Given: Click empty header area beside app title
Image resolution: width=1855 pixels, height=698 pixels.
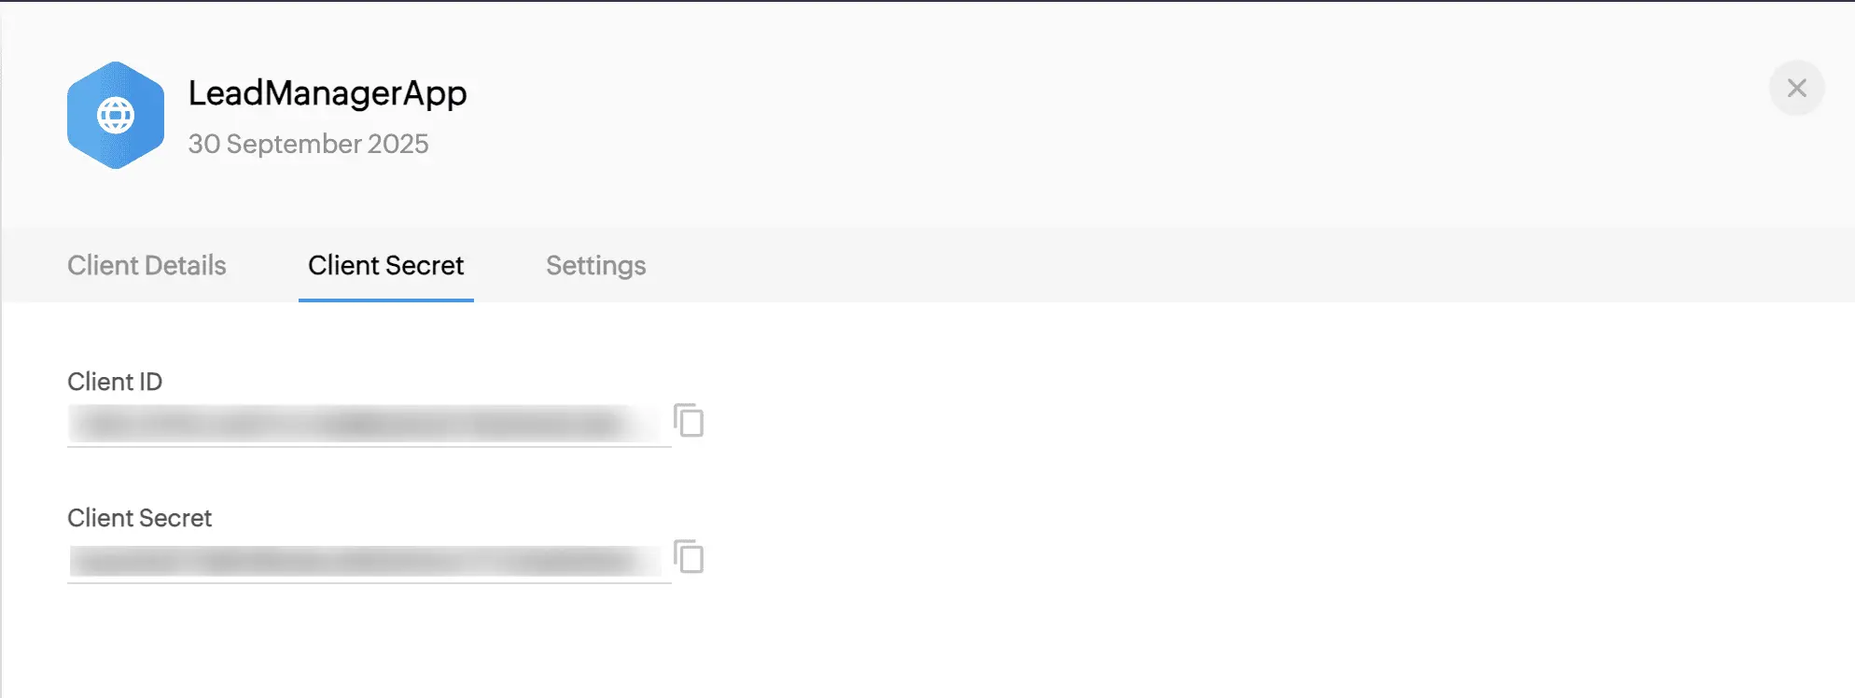Looking at the screenshot, I should (x=1026, y=112).
